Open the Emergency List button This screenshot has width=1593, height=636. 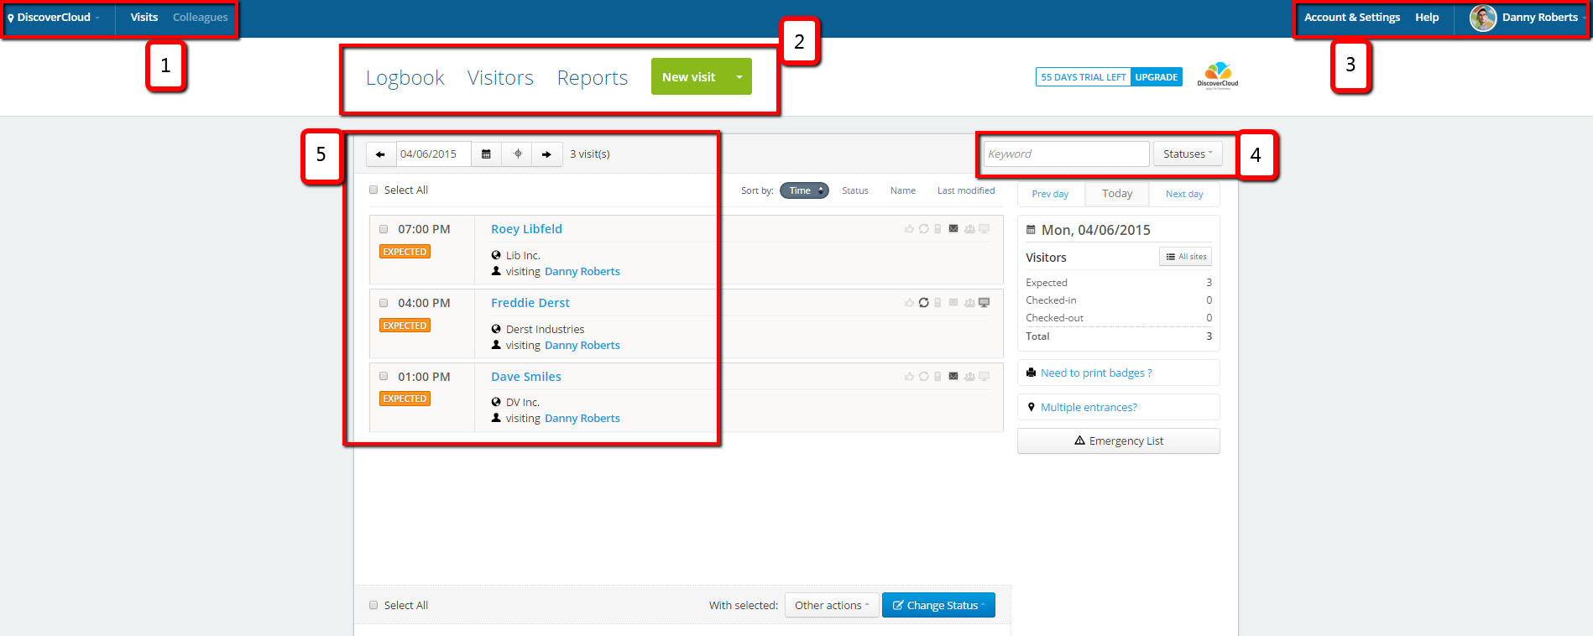[1119, 441]
